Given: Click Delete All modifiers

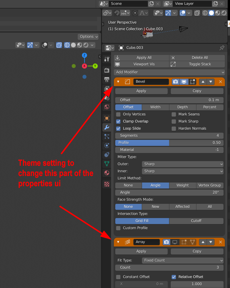Looking at the screenshot, I should (197, 58).
